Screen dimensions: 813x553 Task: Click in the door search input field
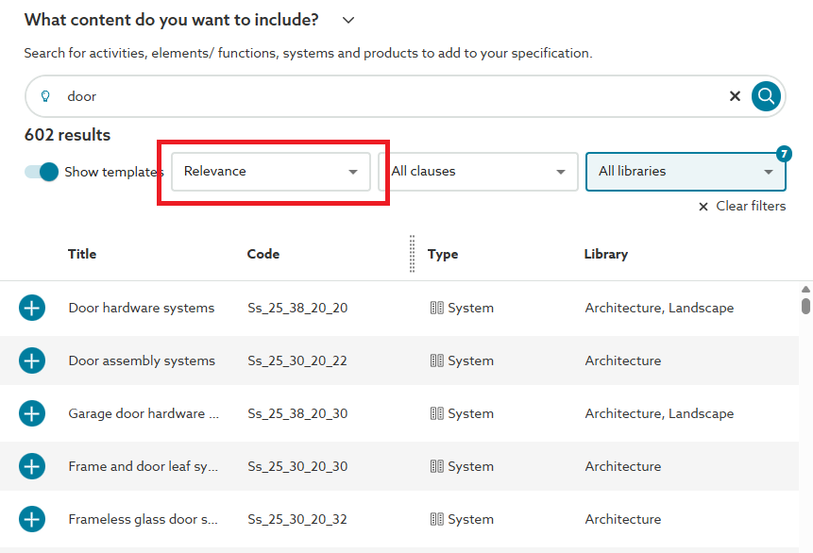pyautogui.click(x=378, y=96)
